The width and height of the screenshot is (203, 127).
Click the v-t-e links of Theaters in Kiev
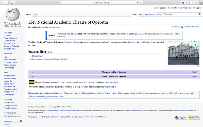click(x=32, y=72)
